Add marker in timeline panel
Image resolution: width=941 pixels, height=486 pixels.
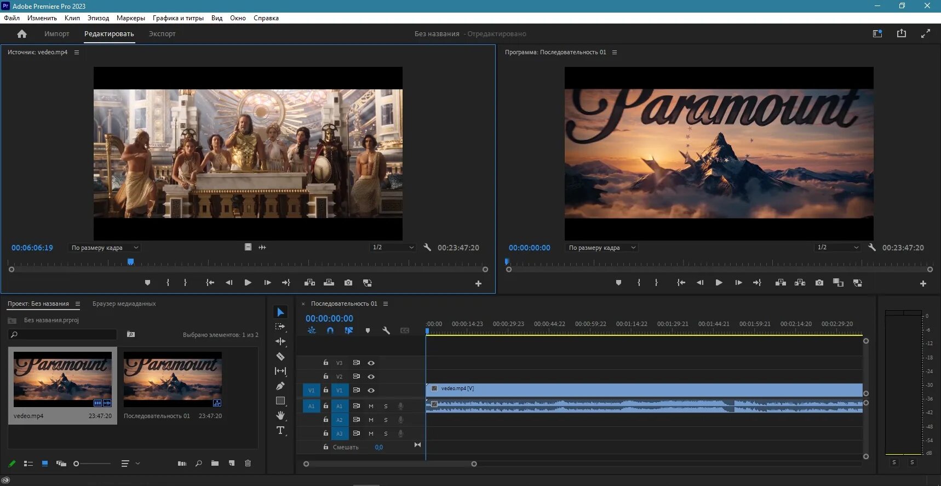368,330
